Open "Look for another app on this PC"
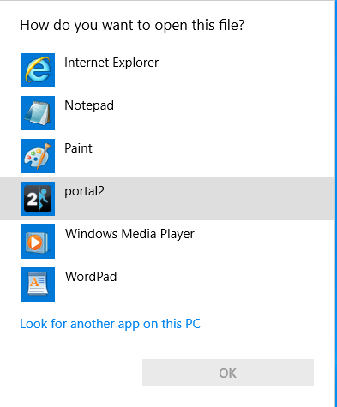 pyautogui.click(x=110, y=324)
